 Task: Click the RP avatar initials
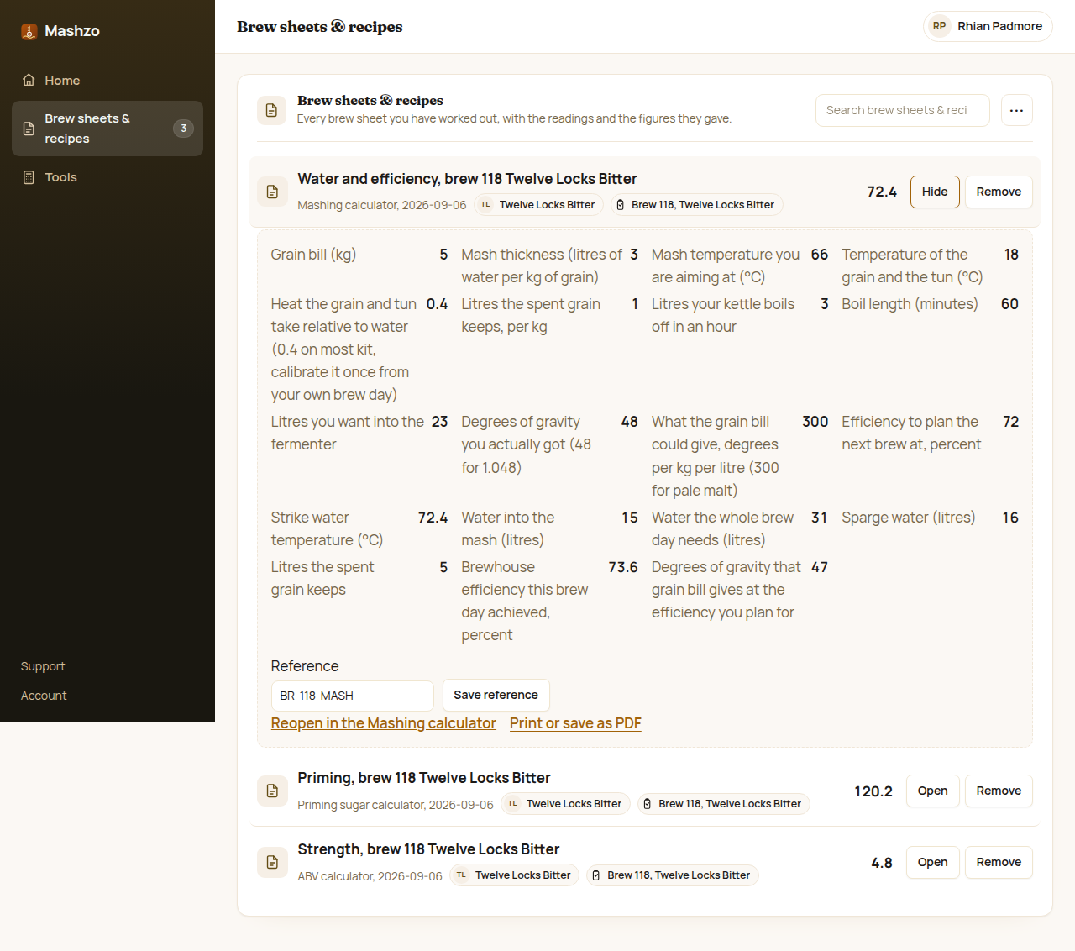pos(939,26)
